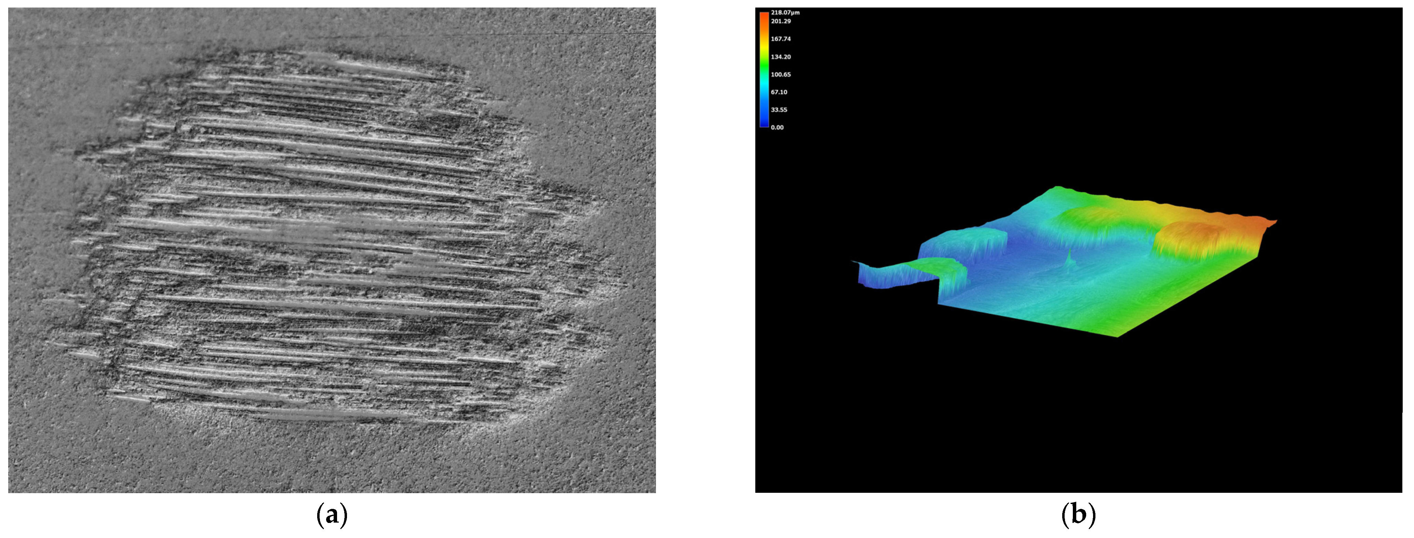Click the 134.20 scale label
Screen dimensions: 1414x538
point(781,57)
